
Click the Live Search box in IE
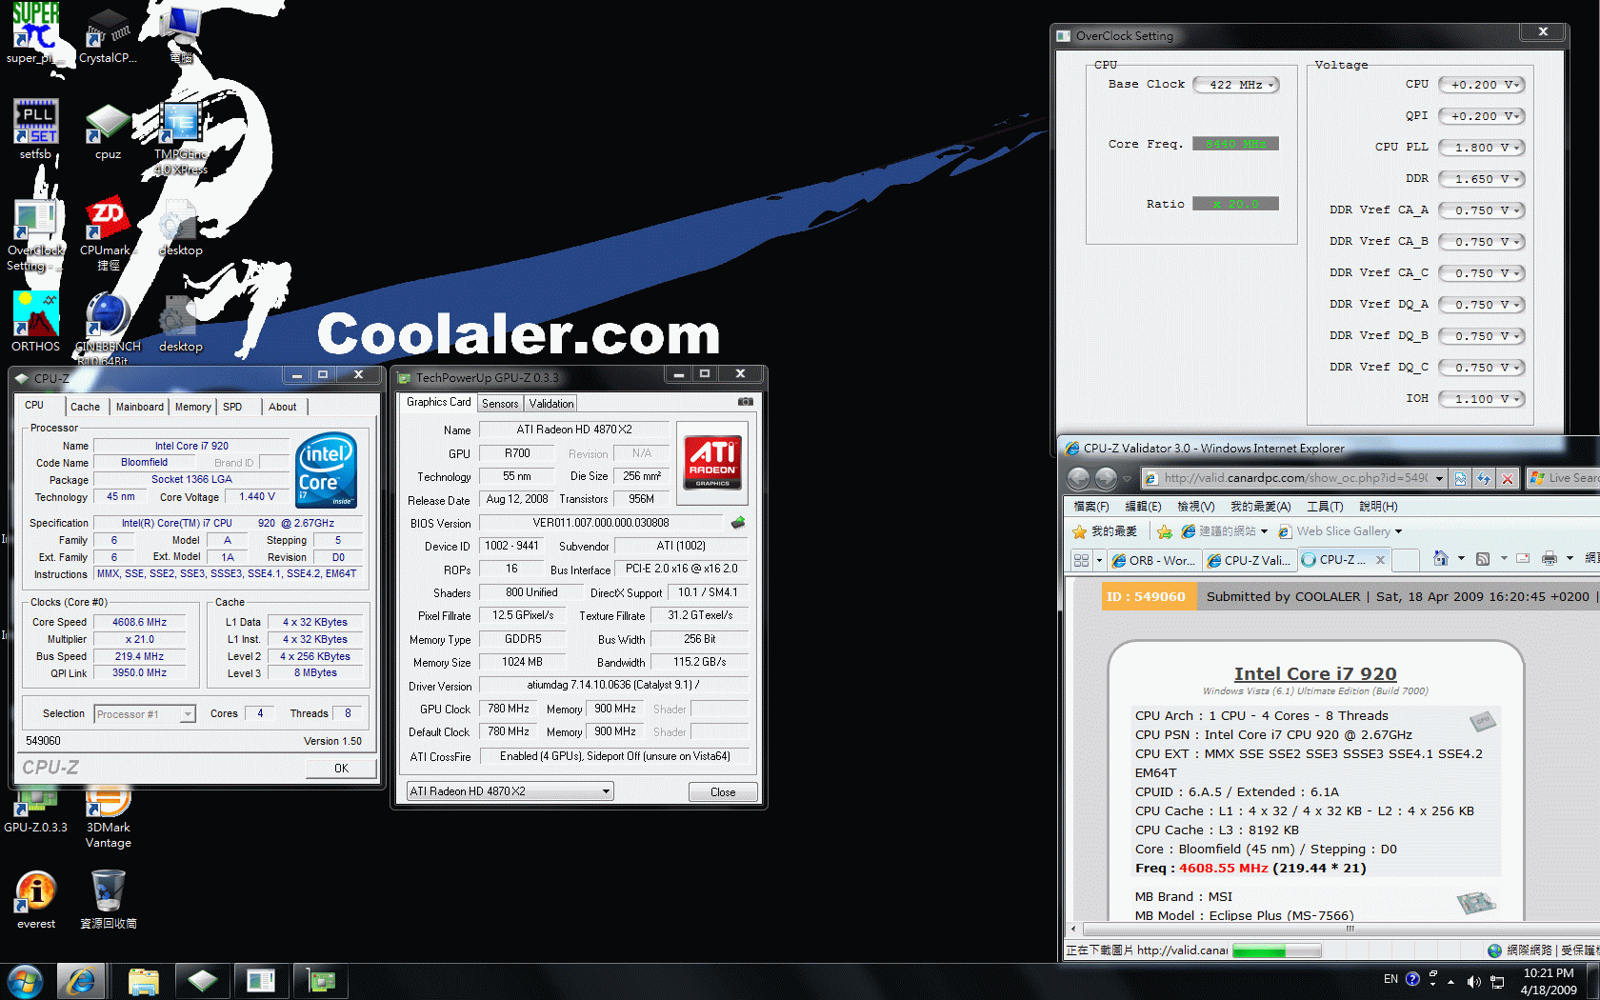click(1563, 478)
